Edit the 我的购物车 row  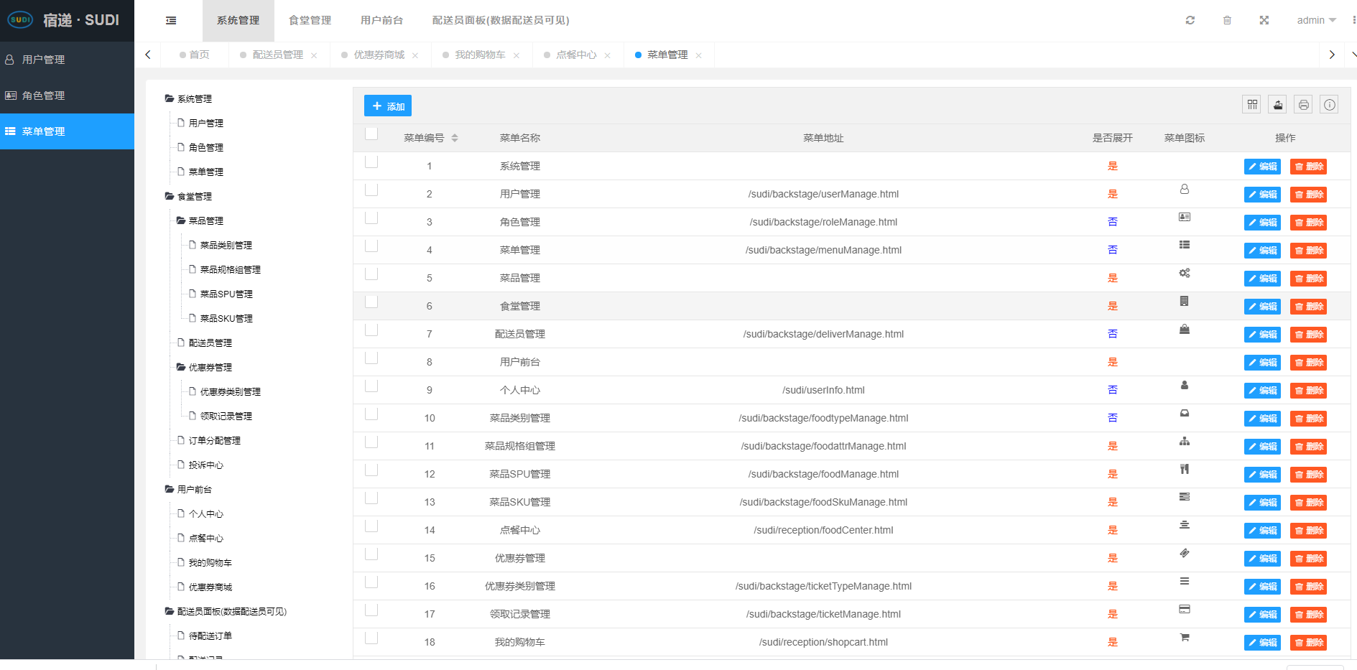click(x=1262, y=643)
